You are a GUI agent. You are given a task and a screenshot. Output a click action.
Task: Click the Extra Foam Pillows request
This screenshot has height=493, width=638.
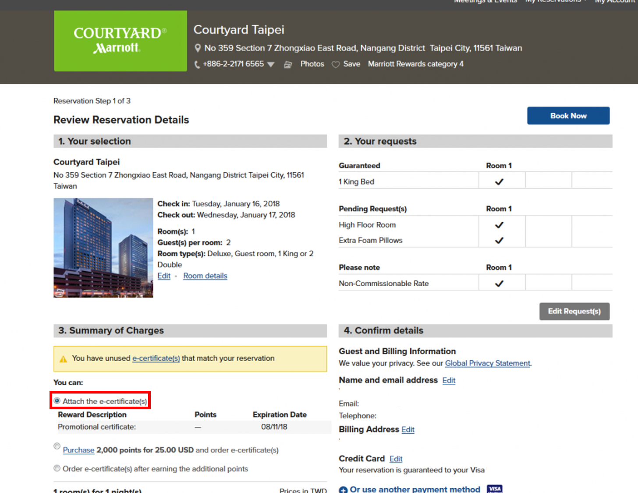click(x=370, y=240)
